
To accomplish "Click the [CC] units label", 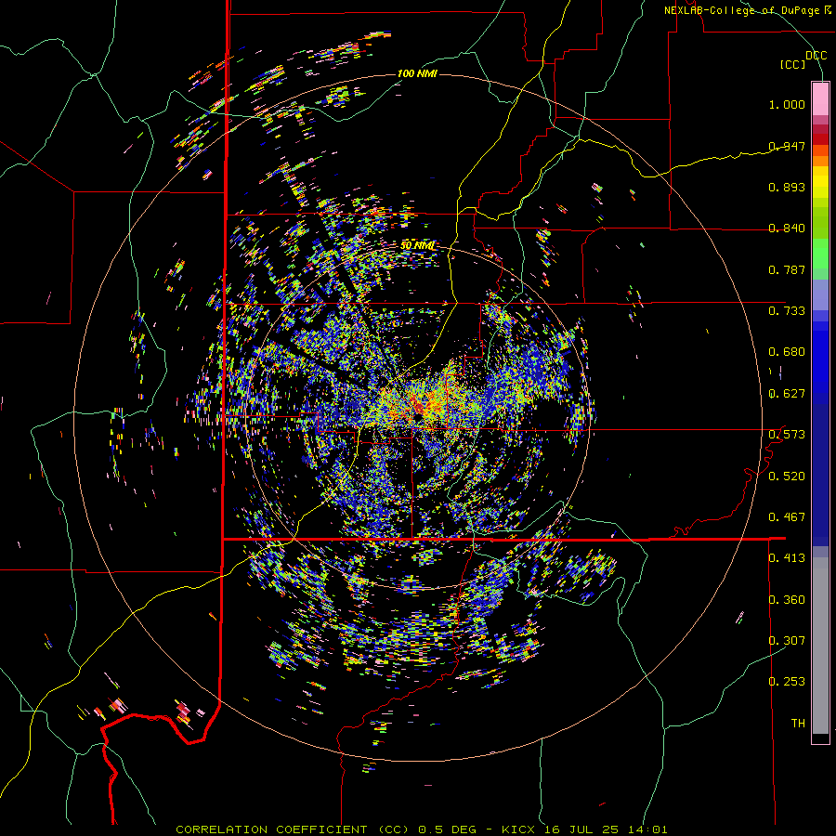I will (x=793, y=64).
